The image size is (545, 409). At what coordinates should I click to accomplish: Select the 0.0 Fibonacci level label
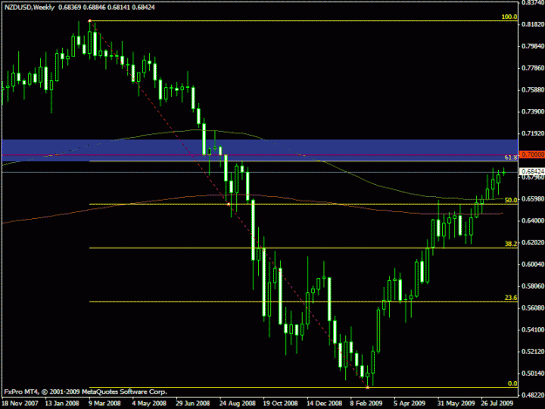(x=513, y=384)
